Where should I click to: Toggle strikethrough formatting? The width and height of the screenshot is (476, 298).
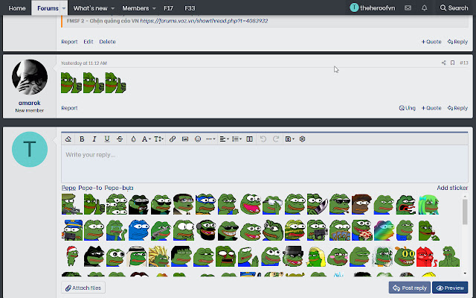pos(120,139)
